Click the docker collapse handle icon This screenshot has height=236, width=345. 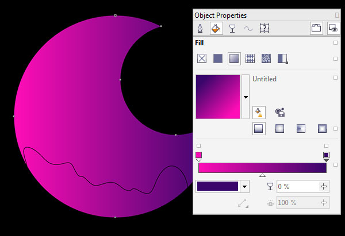click(x=337, y=15)
